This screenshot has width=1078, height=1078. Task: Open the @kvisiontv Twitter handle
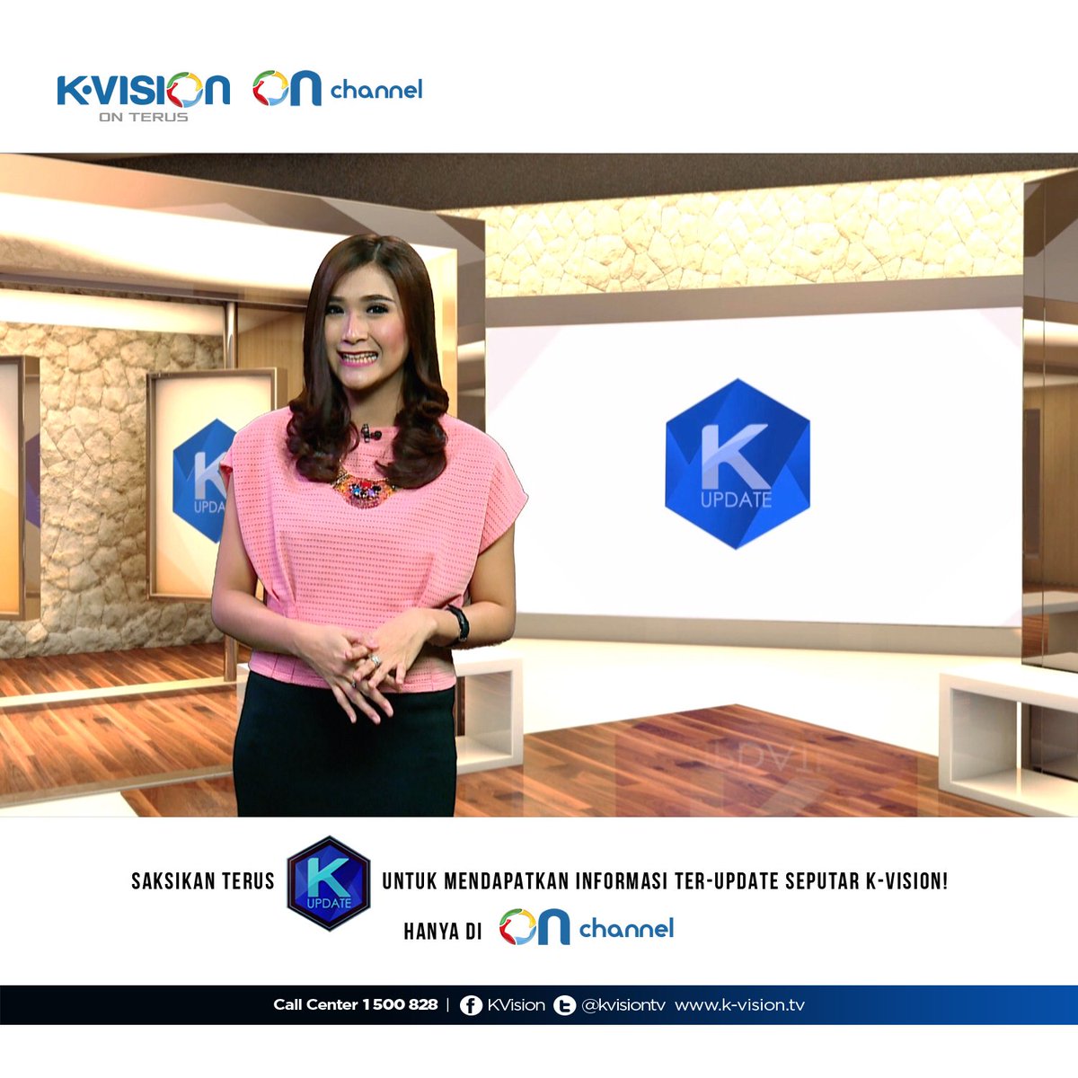[x=623, y=1005]
